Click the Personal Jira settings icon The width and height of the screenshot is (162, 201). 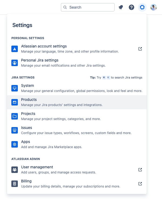pyautogui.click(x=15, y=63)
